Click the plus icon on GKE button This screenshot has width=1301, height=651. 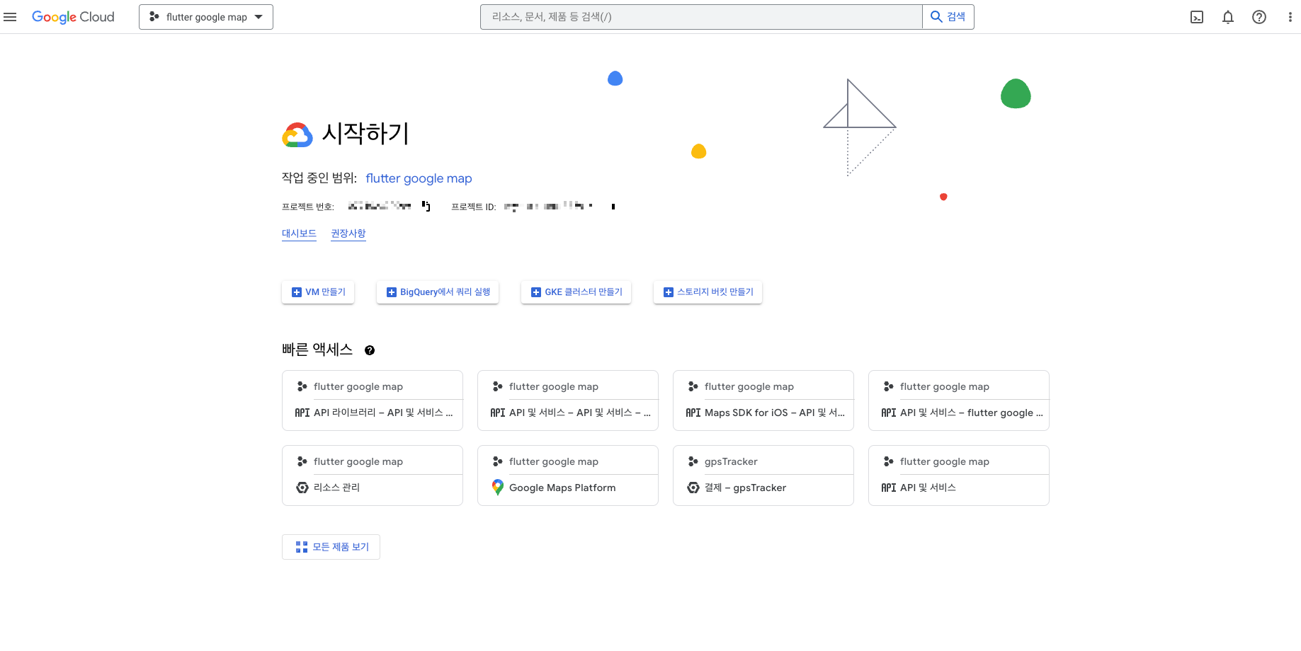[x=536, y=292]
